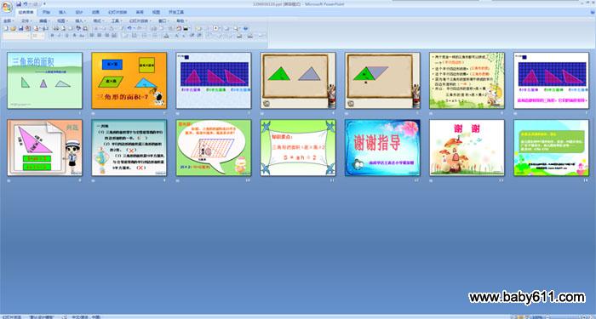596x319 pixels.
Task: Click Undo arrow in quick access toolbar
Action: (x=25, y=3)
